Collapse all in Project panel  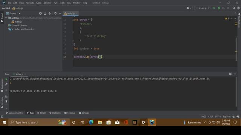[x=50, y=13]
